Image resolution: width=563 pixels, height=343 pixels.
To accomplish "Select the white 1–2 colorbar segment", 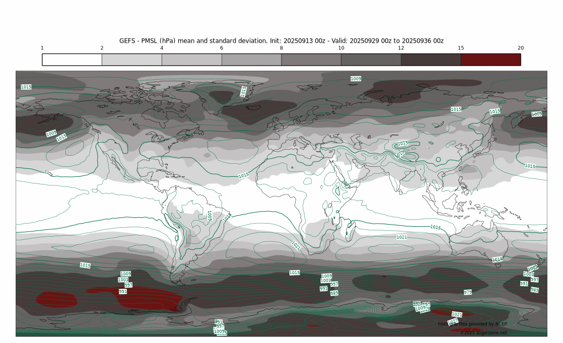I will point(72,59).
